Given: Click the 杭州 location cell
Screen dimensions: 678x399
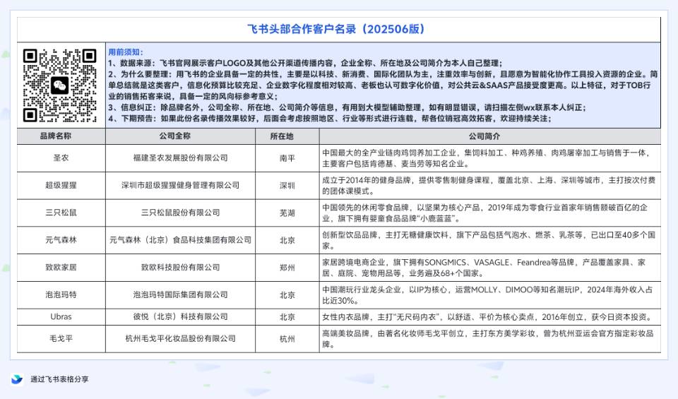Looking at the screenshot, I should coord(287,339).
